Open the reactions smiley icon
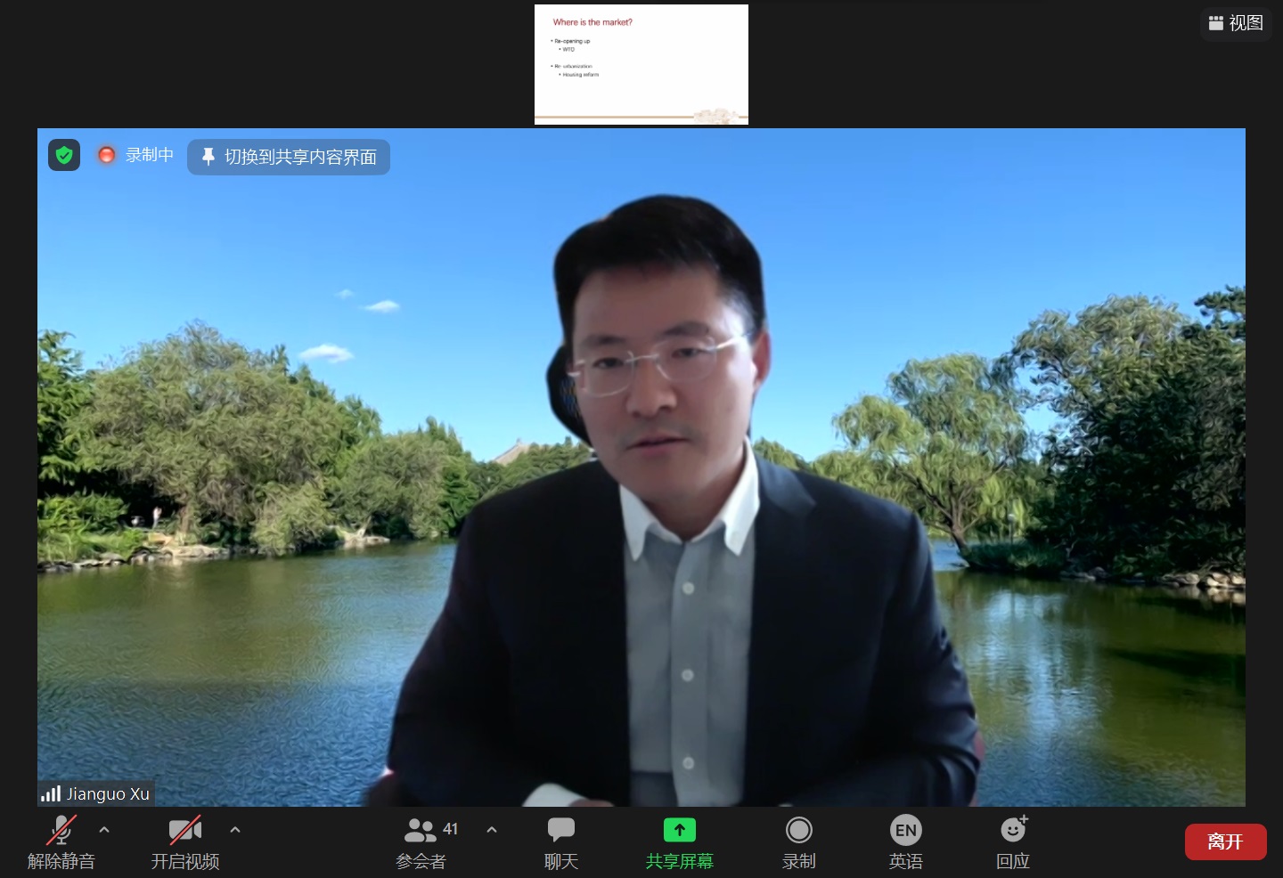 pyautogui.click(x=1014, y=829)
